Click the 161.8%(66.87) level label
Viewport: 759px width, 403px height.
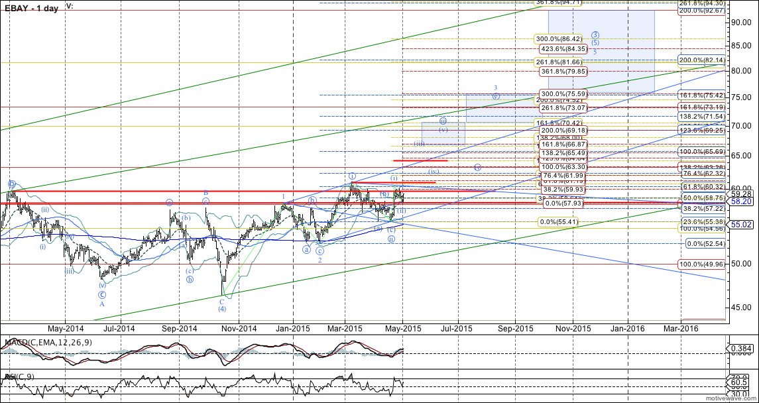point(563,144)
